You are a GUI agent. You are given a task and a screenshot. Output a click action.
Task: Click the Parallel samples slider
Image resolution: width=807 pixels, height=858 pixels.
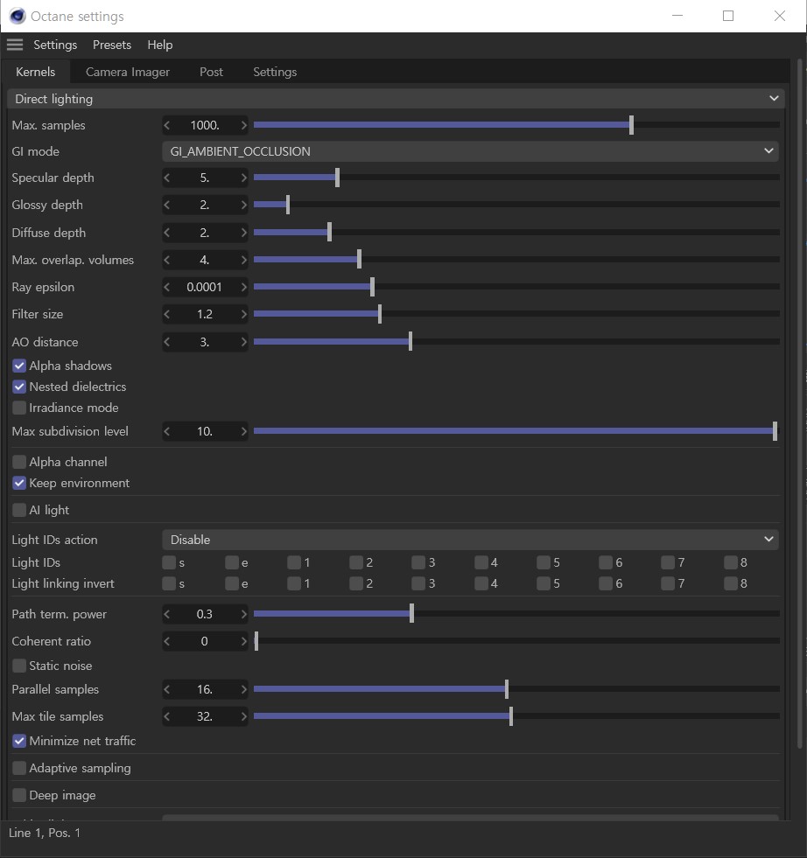pyautogui.click(x=516, y=689)
